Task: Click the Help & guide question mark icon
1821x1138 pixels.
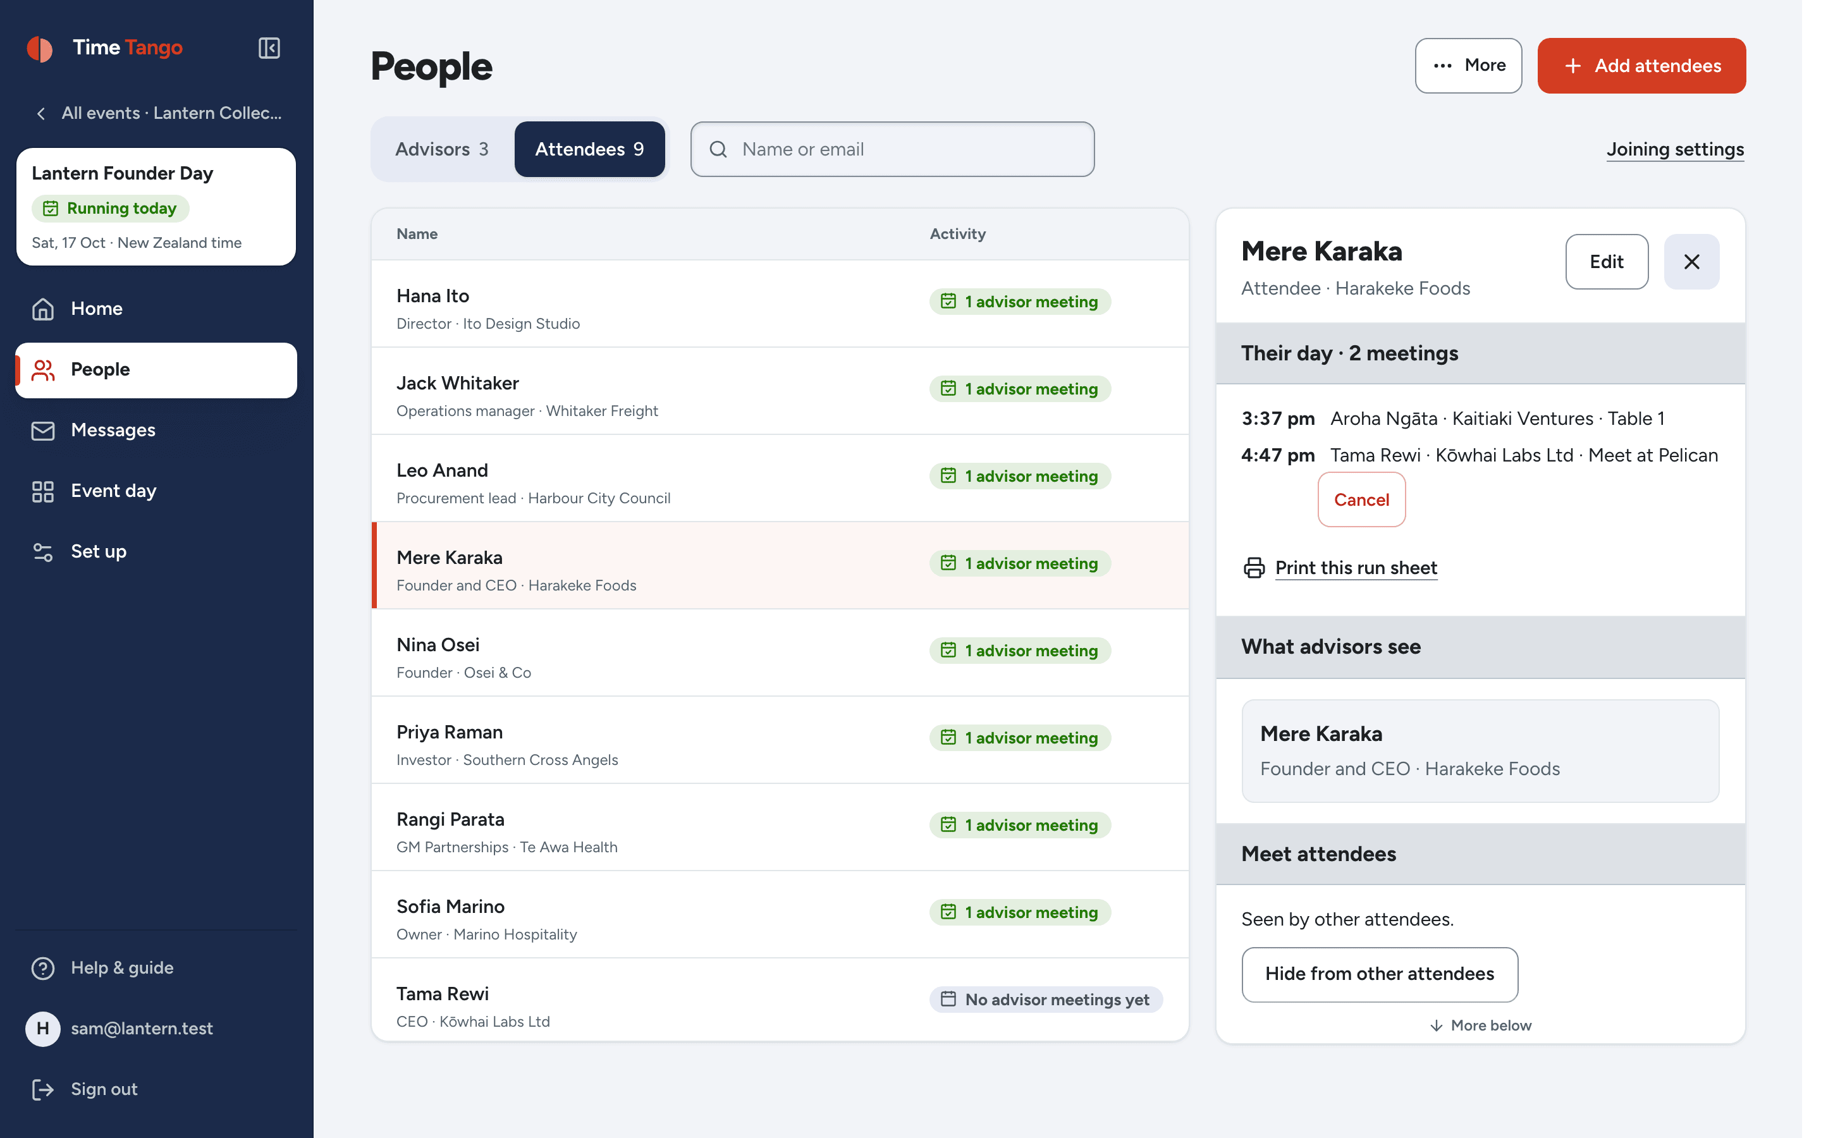Action: coord(43,968)
